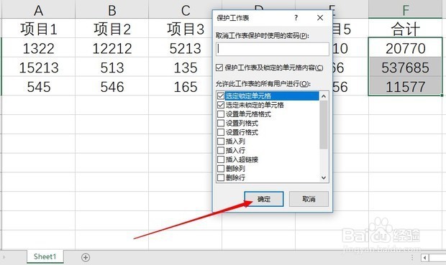Enable 插入列 checkbox

pyautogui.click(x=221, y=141)
